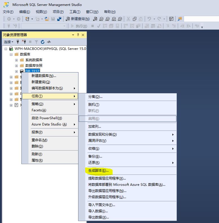
Task: Open the 项目(P) menu
Action: pos(58,12)
